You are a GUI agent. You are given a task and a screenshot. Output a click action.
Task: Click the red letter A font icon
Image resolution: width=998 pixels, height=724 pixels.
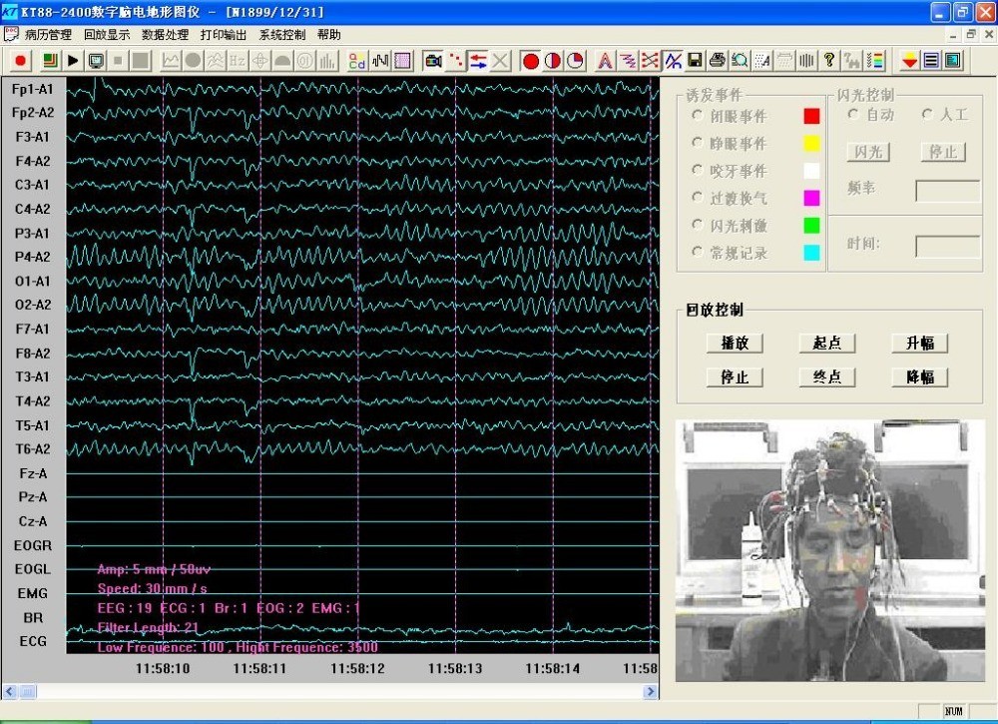(x=606, y=60)
